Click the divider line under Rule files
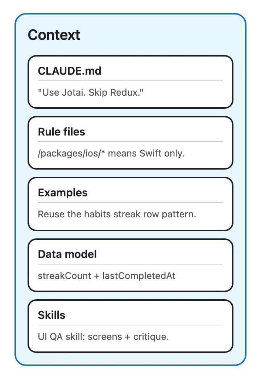The width and height of the screenshot is (261, 379). pyautogui.click(x=130, y=142)
